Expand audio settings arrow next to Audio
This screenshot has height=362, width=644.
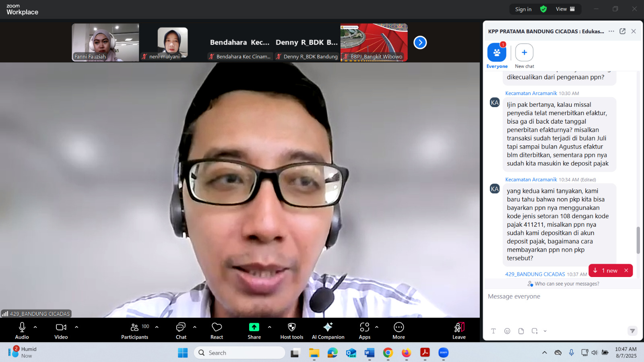point(35,327)
